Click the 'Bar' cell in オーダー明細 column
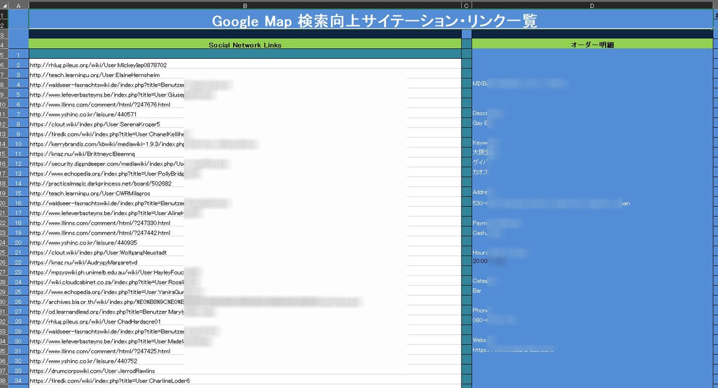718x388 pixels. coord(592,291)
